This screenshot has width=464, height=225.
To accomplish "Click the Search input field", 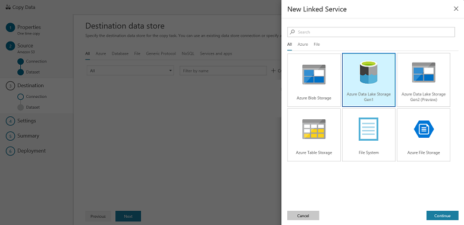I will click(371, 32).
